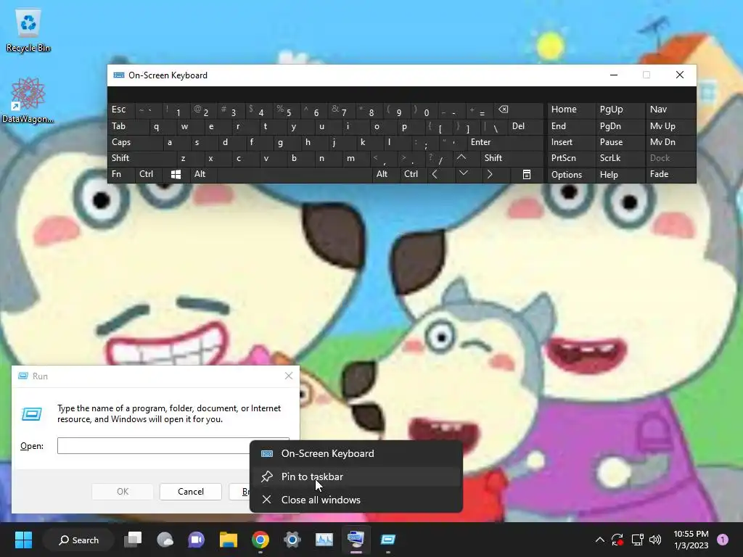Click the PgUp key

pyautogui.click(x=620, y=110)
